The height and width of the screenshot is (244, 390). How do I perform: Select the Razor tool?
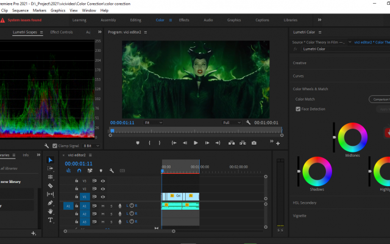pos(50,185)
